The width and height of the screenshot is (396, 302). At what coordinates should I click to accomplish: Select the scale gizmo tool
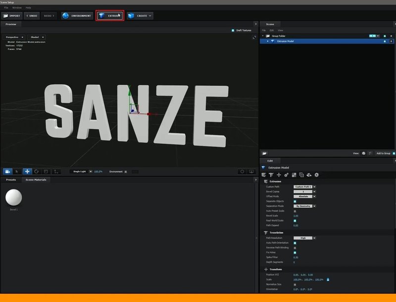(46, 172)
